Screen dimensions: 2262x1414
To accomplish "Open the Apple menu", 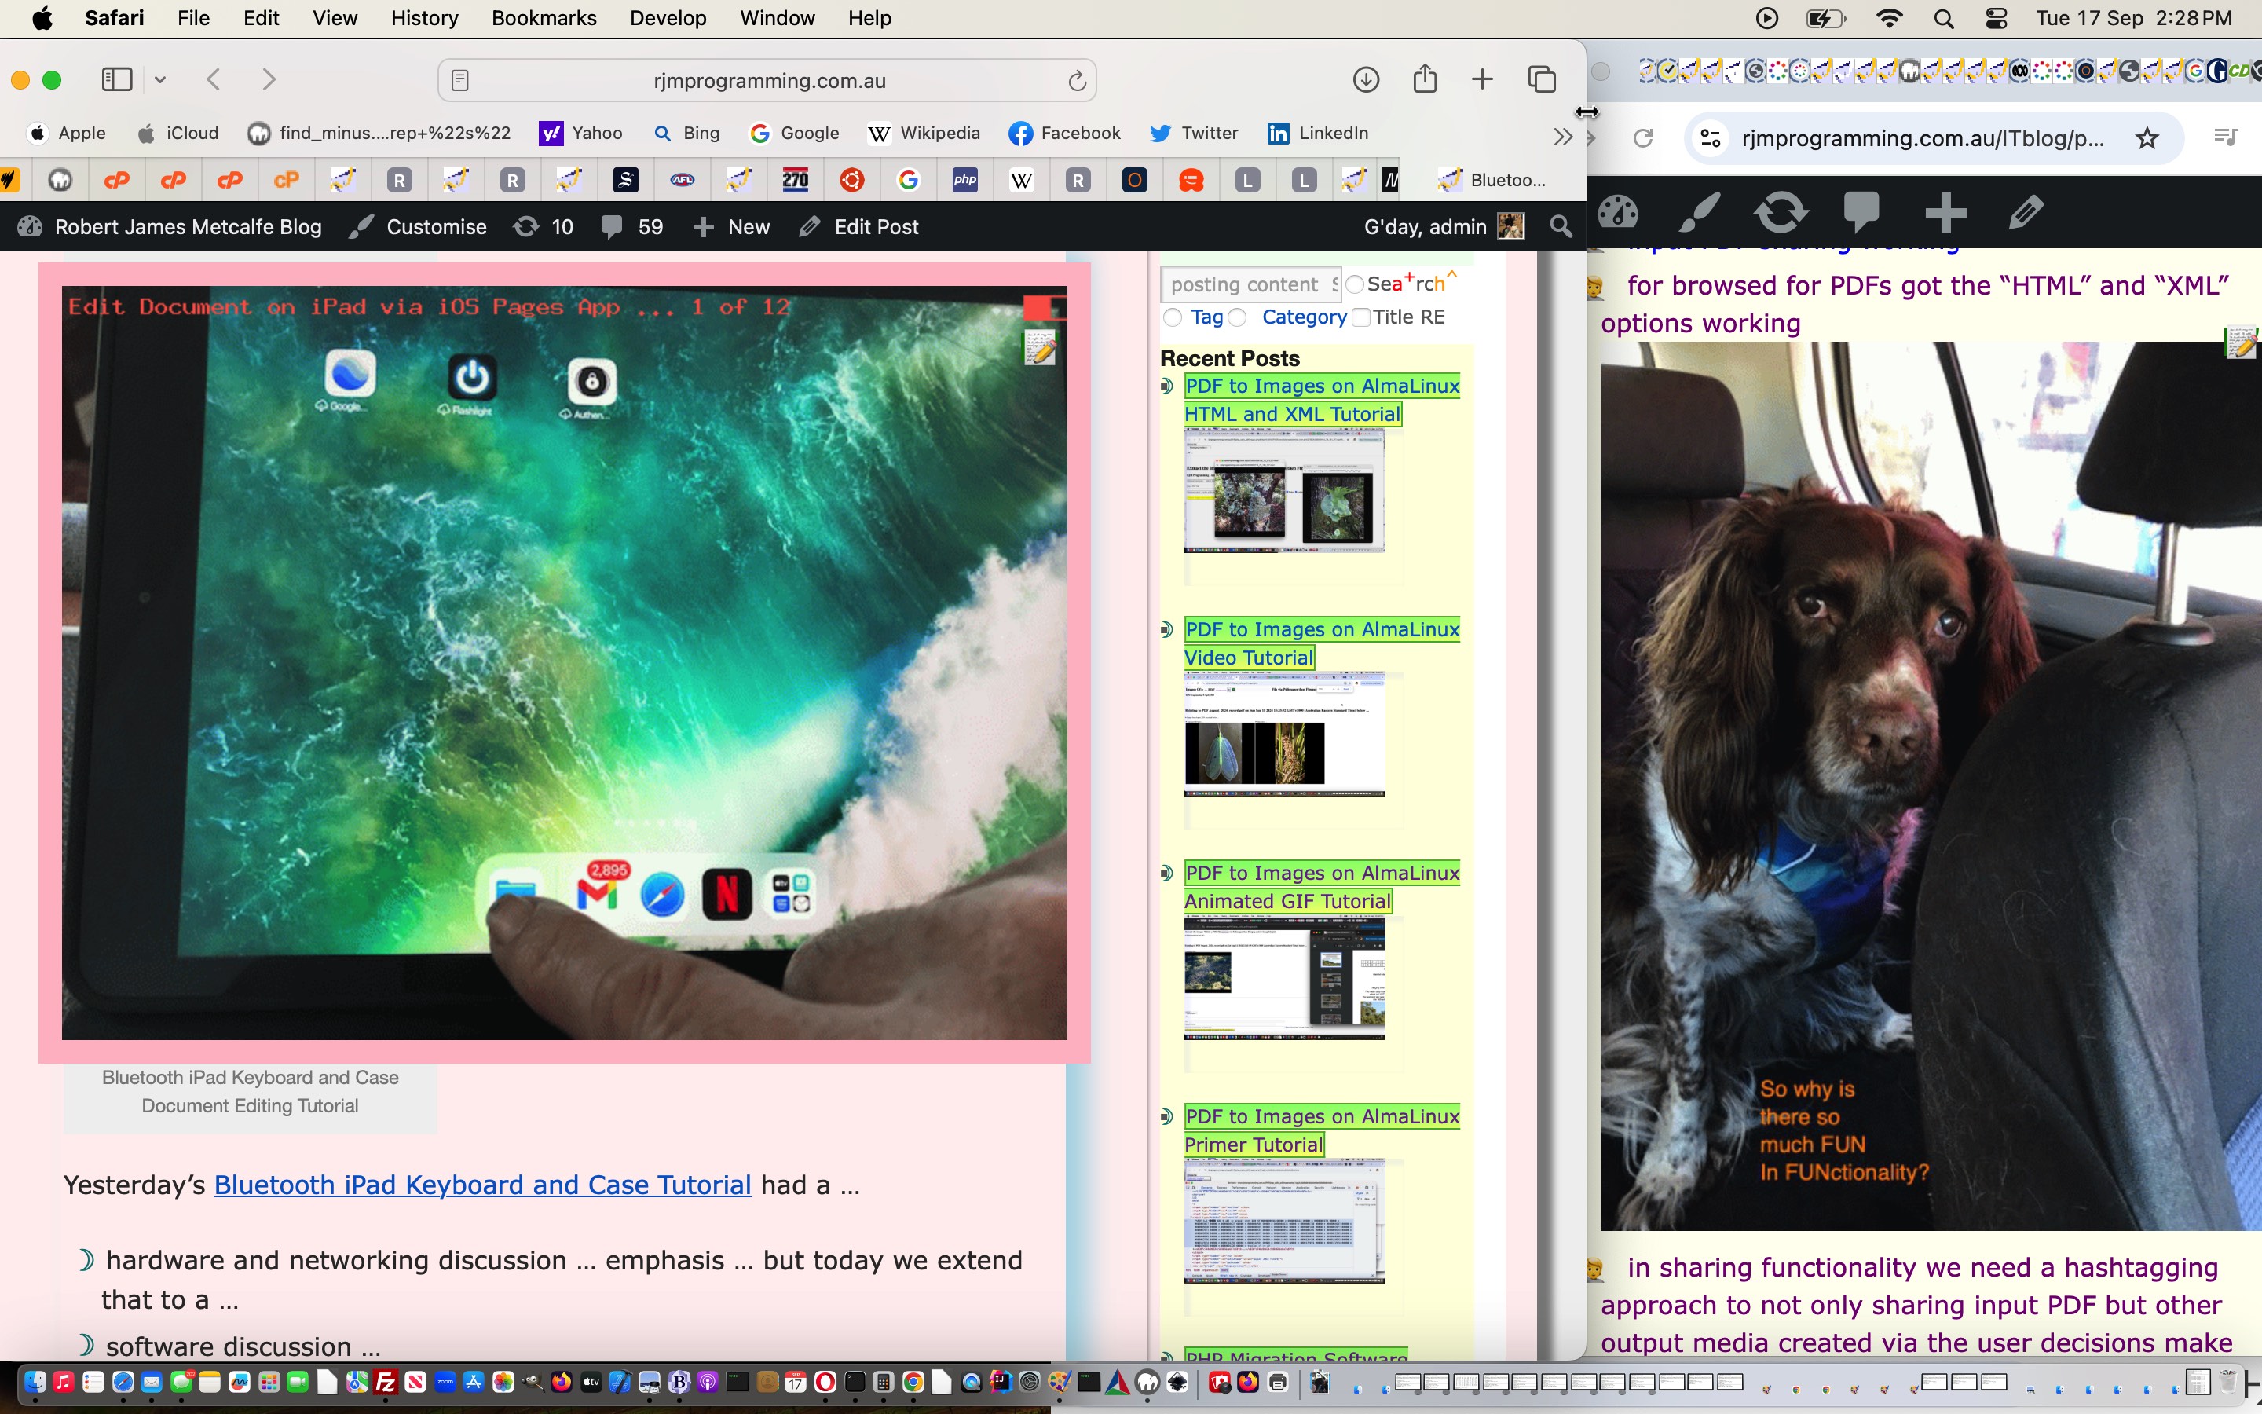I will [42, 18].
